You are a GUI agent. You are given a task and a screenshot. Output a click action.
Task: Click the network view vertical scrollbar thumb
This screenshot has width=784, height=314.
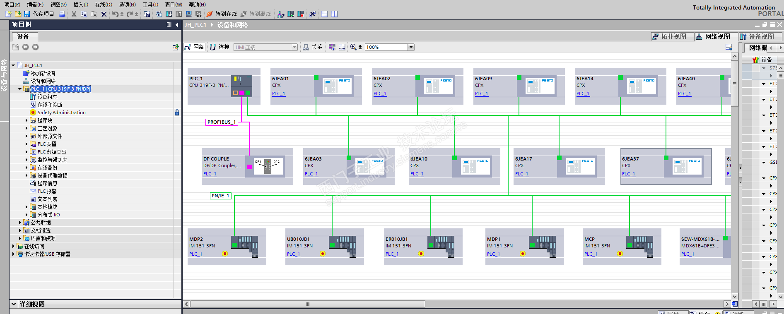735,84
